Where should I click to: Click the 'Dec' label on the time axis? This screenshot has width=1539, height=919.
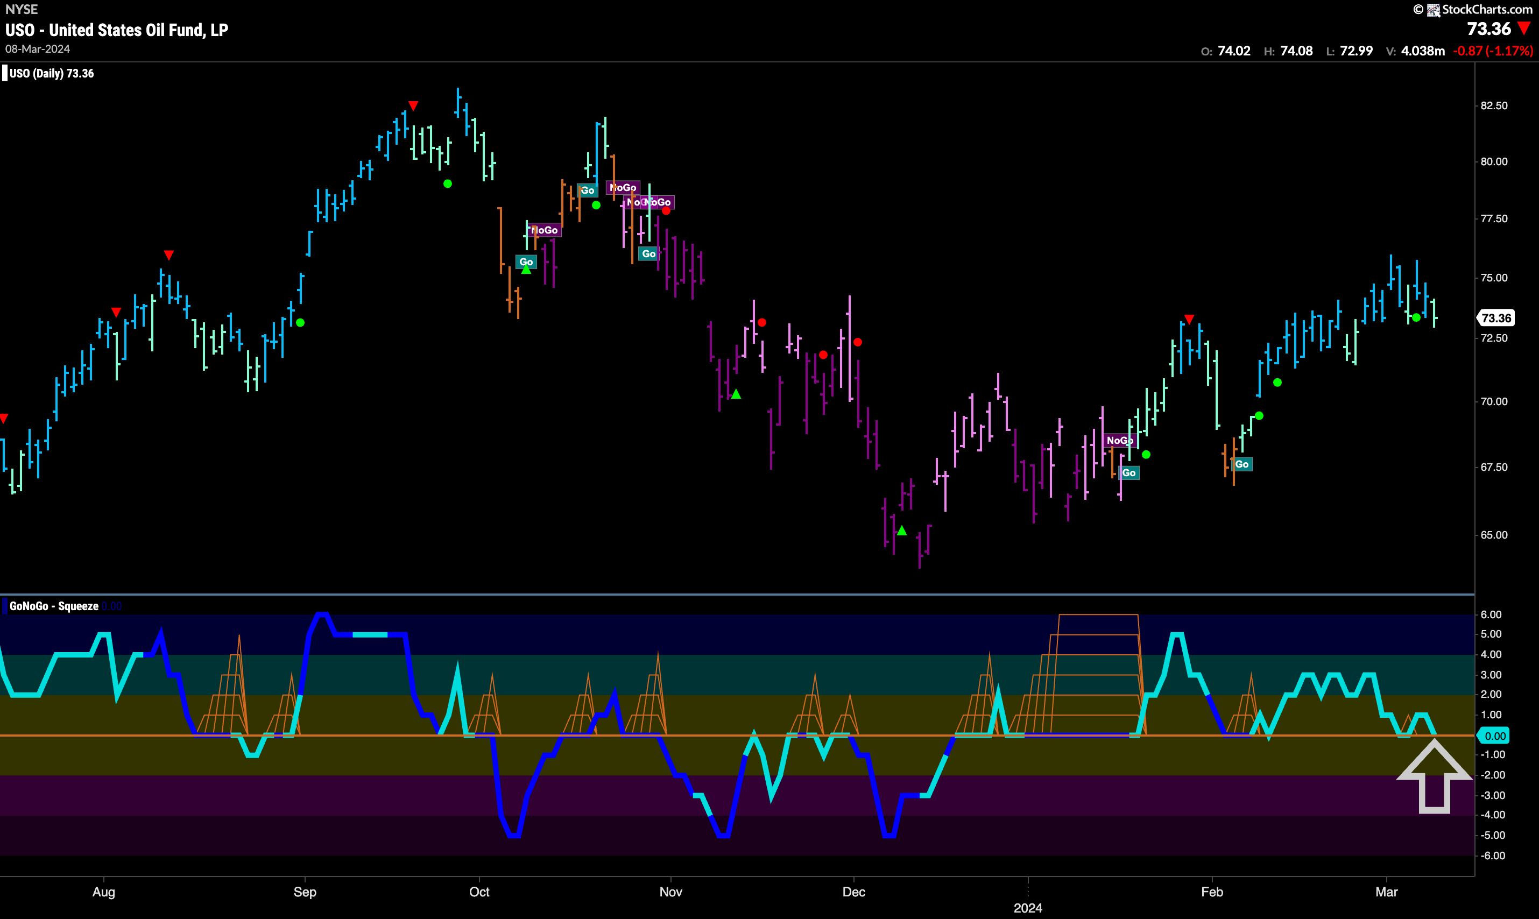[x=853, y=892]
